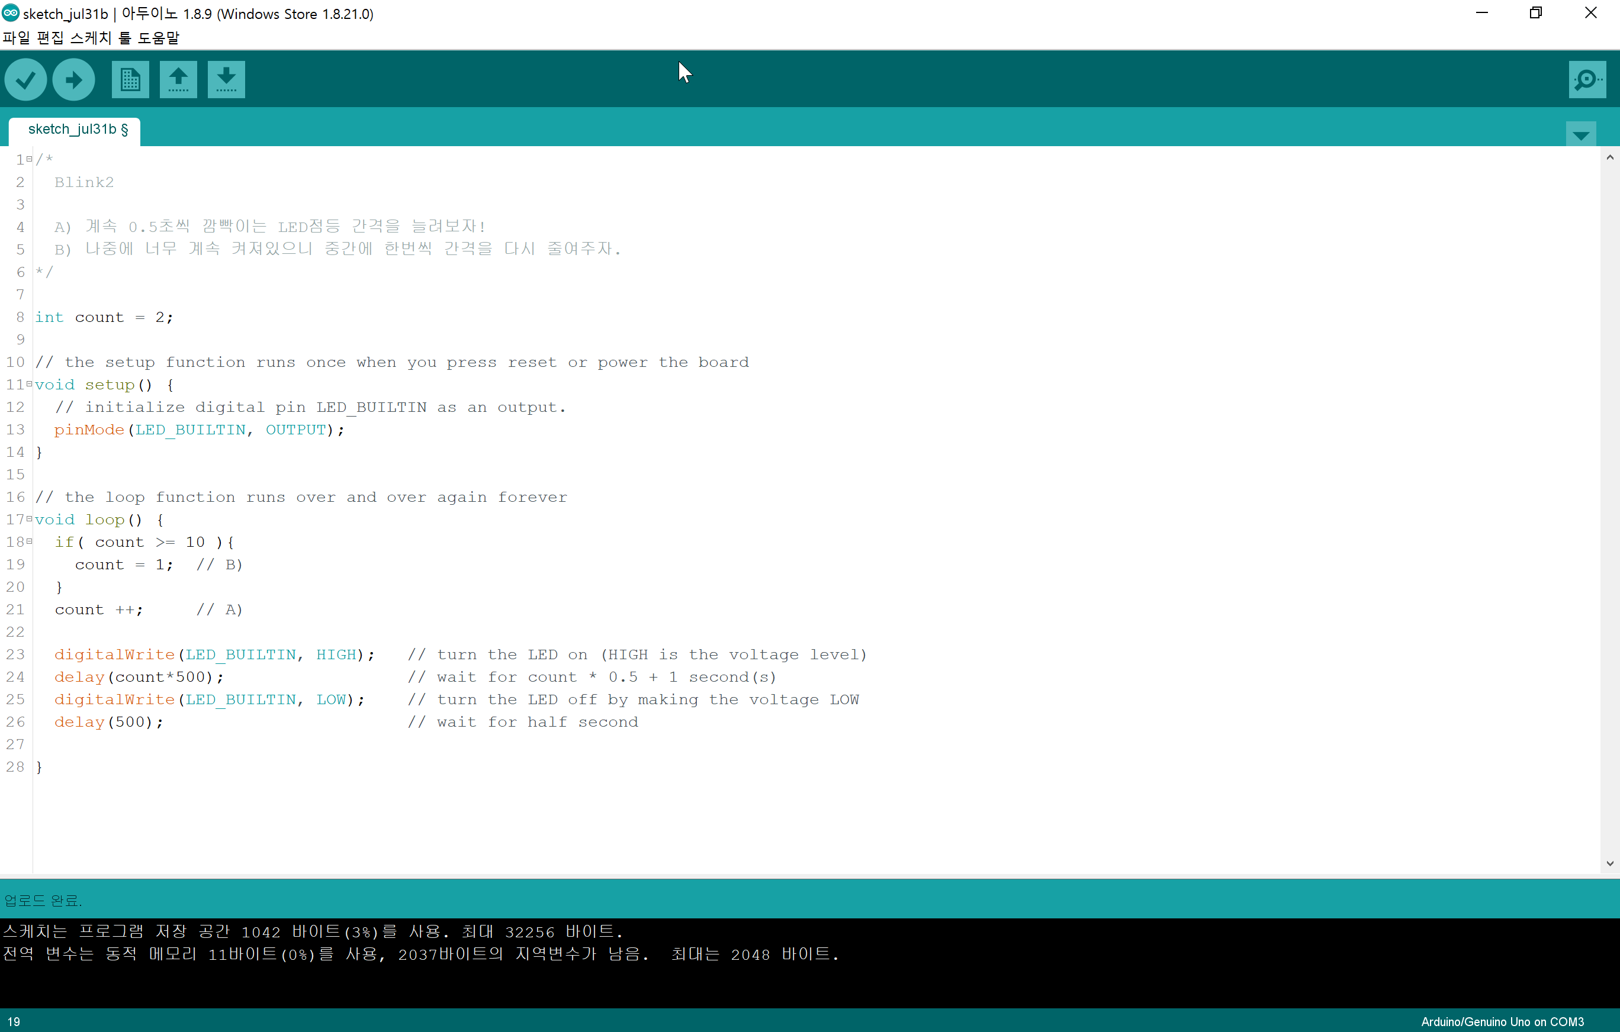Click the Arduino logo in title bar
Image resolution: width=1620 pixels, height=1032 pixels.
click(11, 13)
